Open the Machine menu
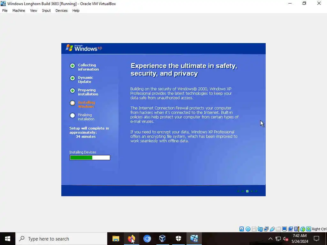 (19, 11)
